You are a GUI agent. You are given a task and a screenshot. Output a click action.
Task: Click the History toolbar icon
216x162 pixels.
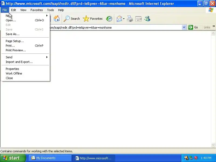pyautogui.click(x=109, y=19)
